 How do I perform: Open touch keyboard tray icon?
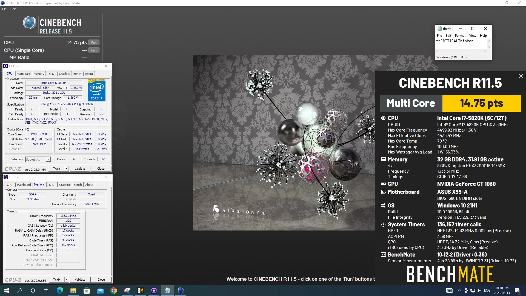pos(449,291)
